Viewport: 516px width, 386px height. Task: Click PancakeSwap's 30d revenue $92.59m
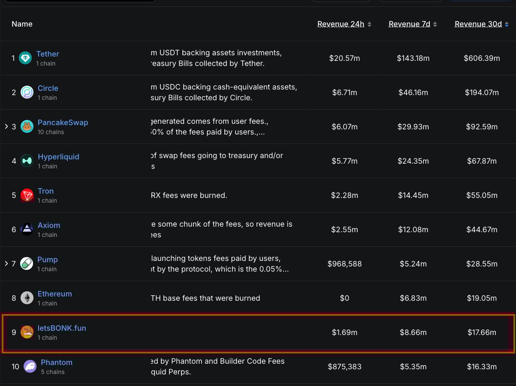(482, 127)
